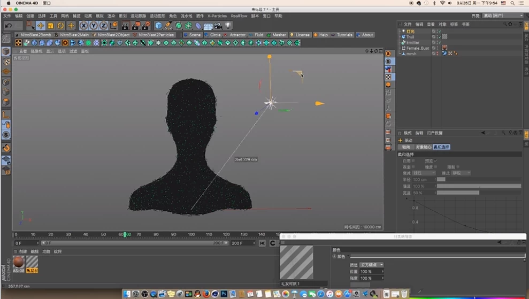Toggle the Z axis lock icon
Screen dimensions: 529x299
pos(103,26)
